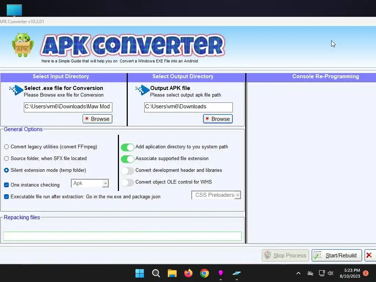Select Source folder, when SFX file located
The height and width of the screenshot is (282, 376).
pyautogui.click(x=7, y=159)
